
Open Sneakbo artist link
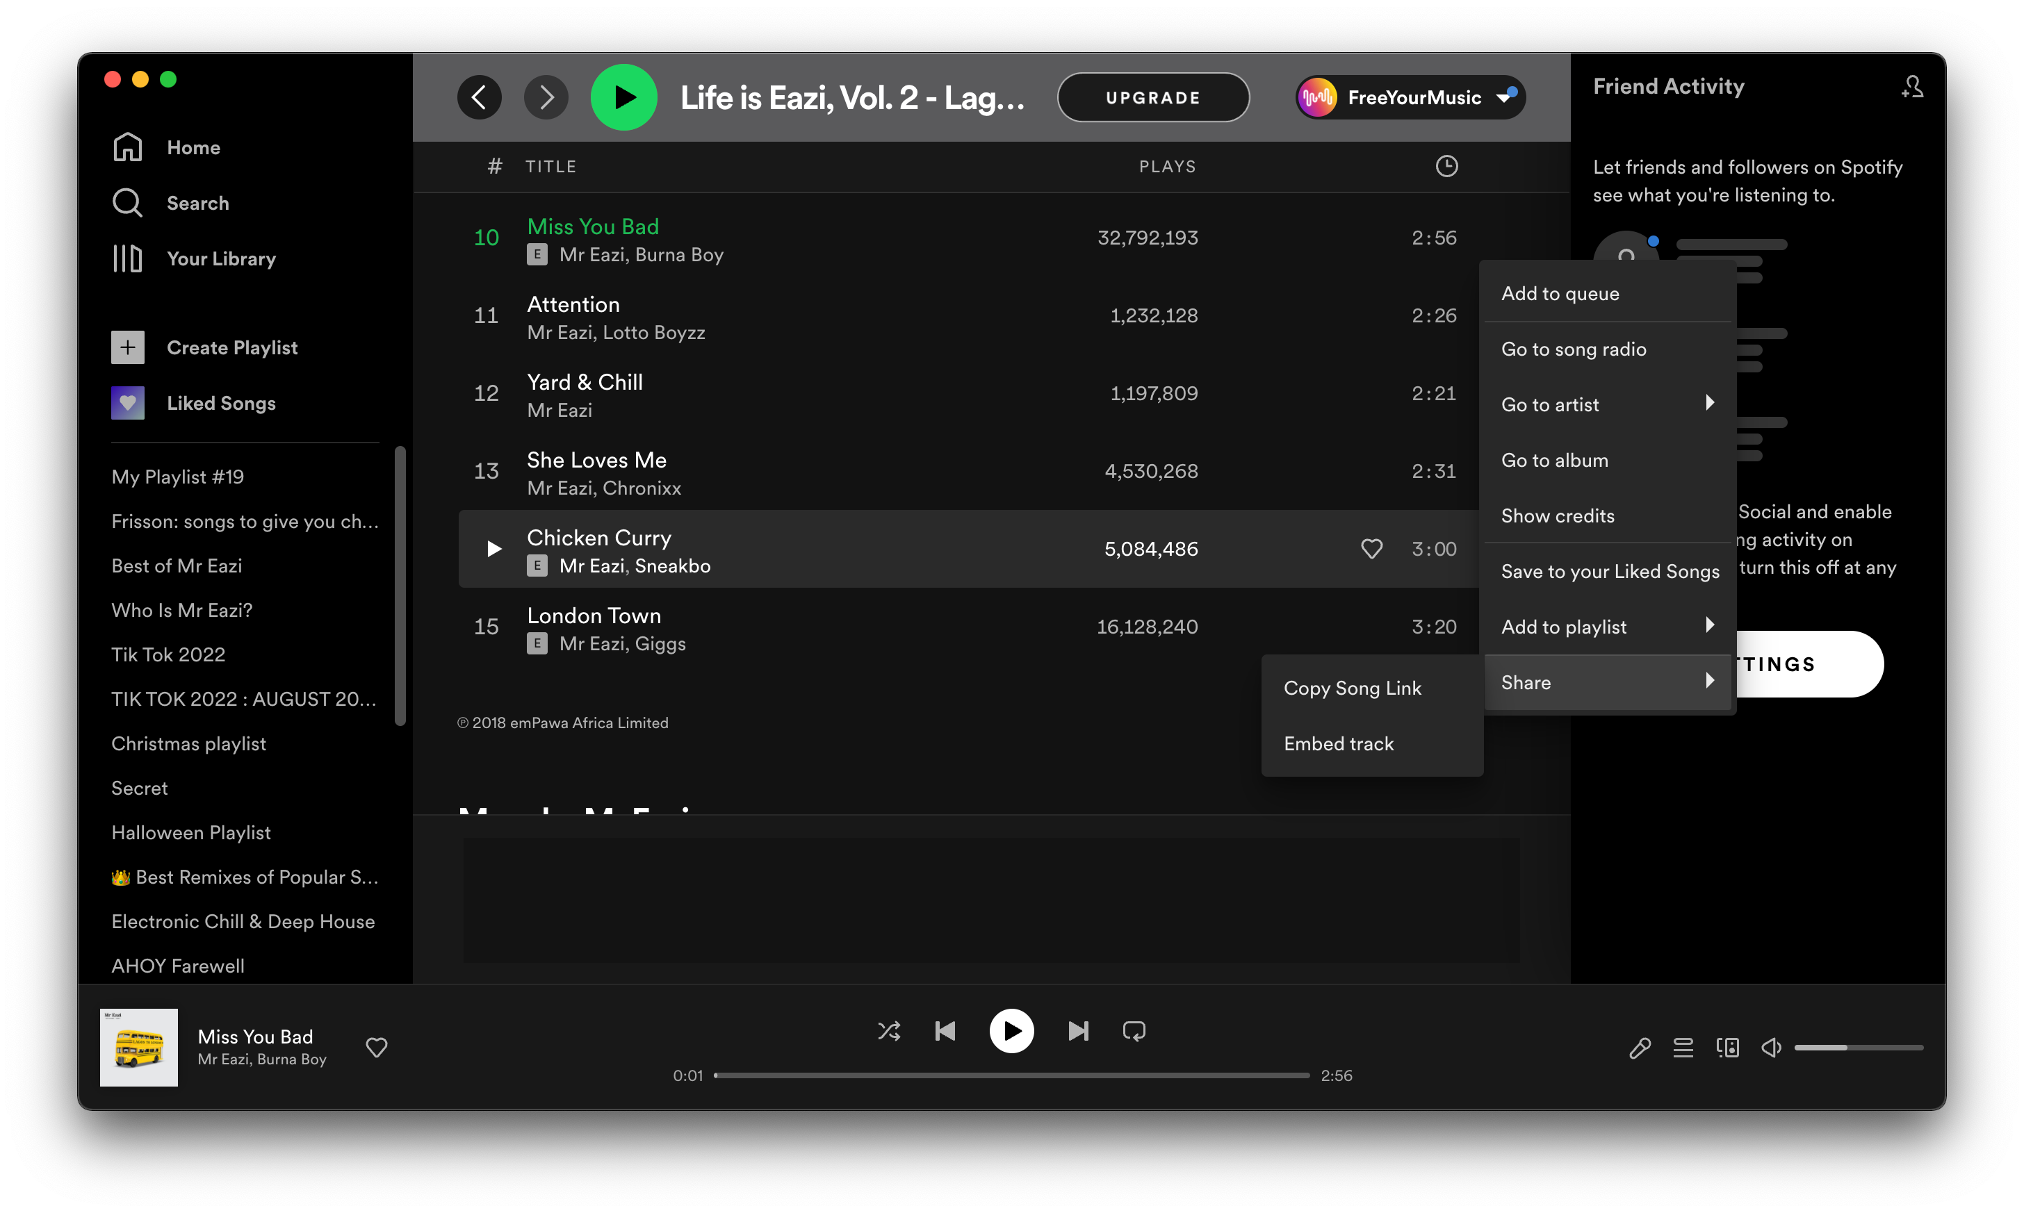click(672, 565)
